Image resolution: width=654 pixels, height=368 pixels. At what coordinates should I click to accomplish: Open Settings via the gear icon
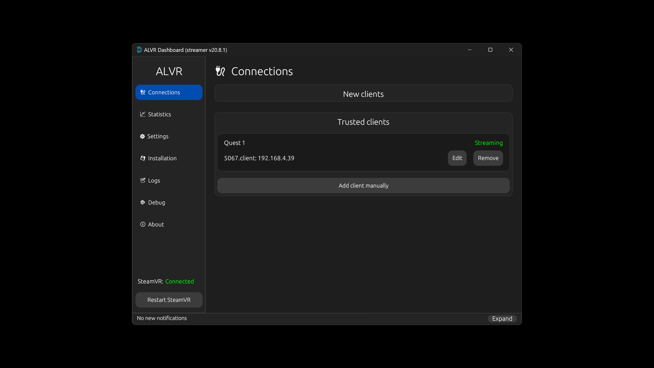tap(143, 136)
